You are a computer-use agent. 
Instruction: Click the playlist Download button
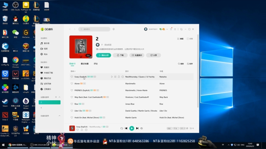pyautogui.click(x=120, y=55)
